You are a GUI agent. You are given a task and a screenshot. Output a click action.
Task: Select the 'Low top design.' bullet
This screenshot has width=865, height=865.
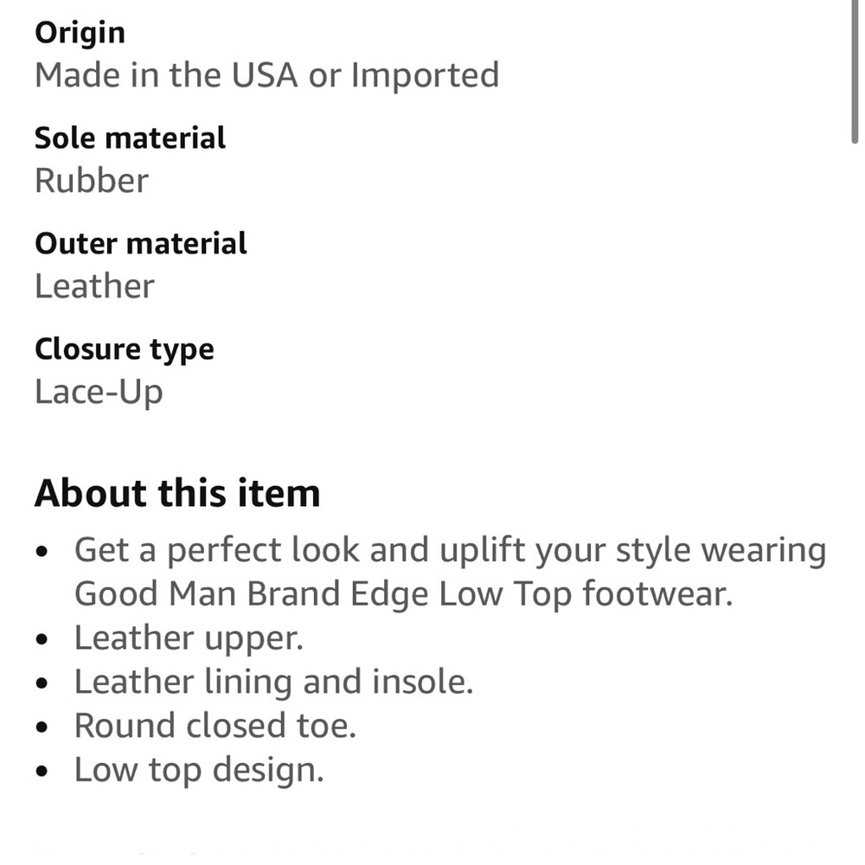pyautogui.click(x=199, y=770)
